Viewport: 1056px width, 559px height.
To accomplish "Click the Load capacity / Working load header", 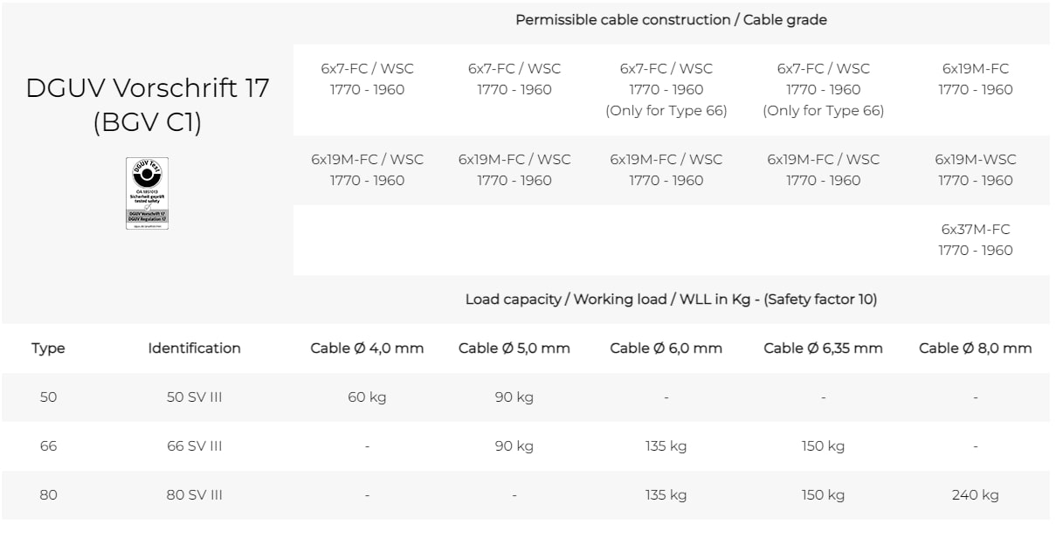I will pyautogui.click(x=671, y=300).
